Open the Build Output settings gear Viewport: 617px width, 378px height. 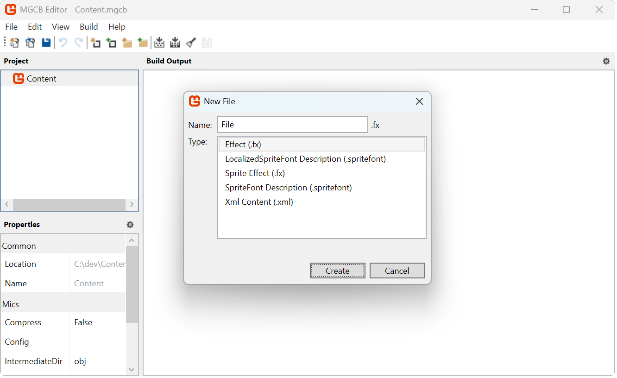(606, 61)
